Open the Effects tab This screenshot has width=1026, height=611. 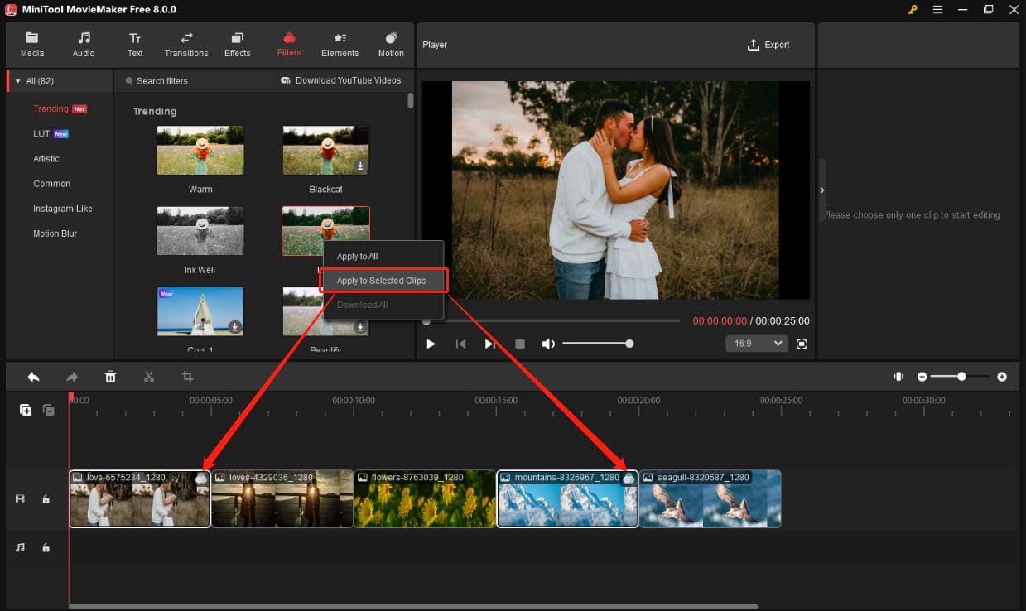[x=237, y=45]
